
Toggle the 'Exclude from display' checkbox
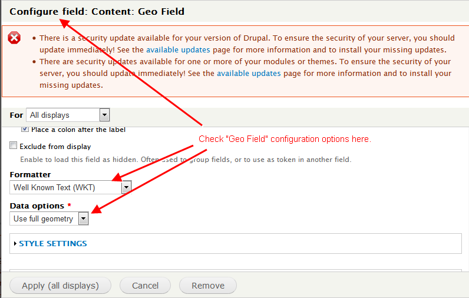click(13, 145)
